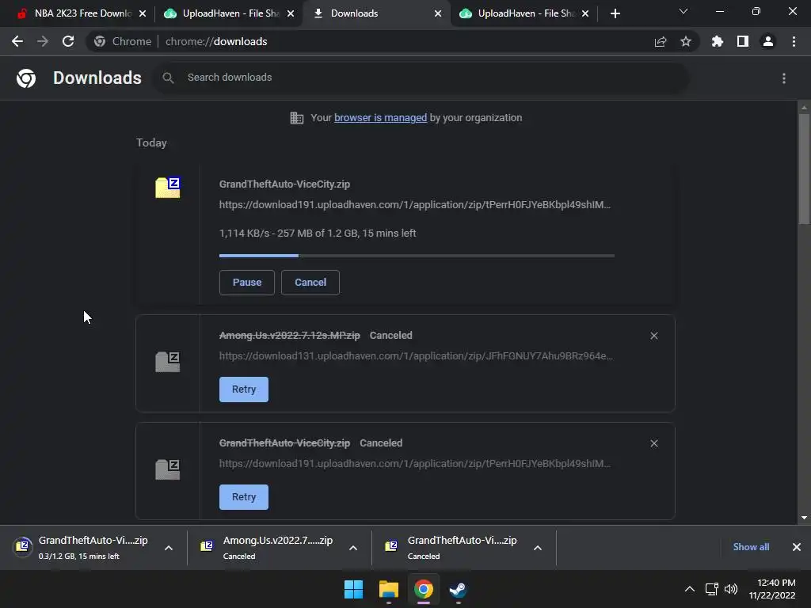Viewport: 811px width, 608px height.
Task: Click the scrollbar up arrow
Action: click(804, 108)
